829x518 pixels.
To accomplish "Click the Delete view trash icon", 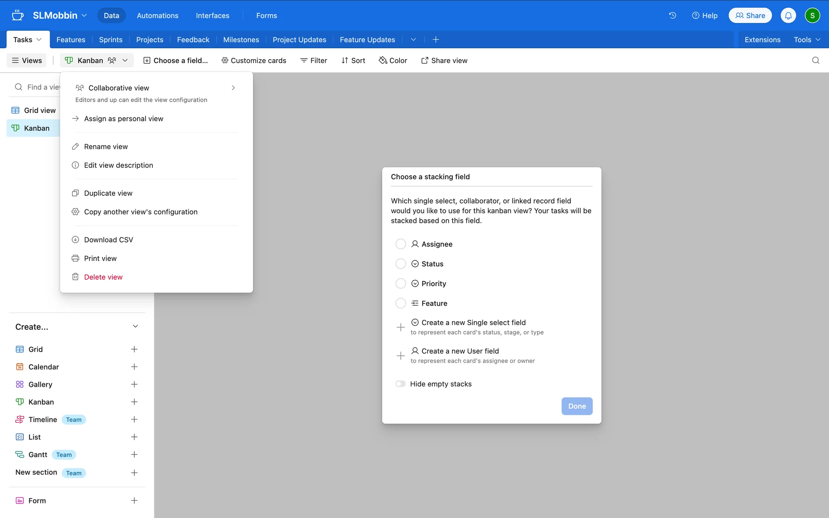I will click(x=75, y=277).
